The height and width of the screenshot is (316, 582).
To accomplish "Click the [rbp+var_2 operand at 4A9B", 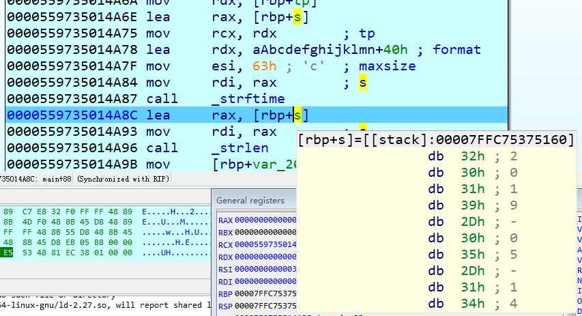I will pyautogui.click(x=254, y=164).
